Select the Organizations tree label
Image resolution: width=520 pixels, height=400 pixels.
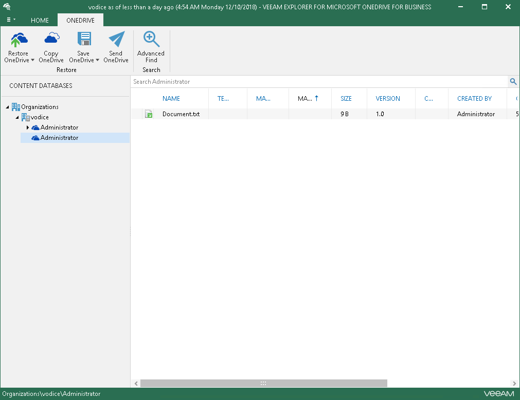(40, 107)
